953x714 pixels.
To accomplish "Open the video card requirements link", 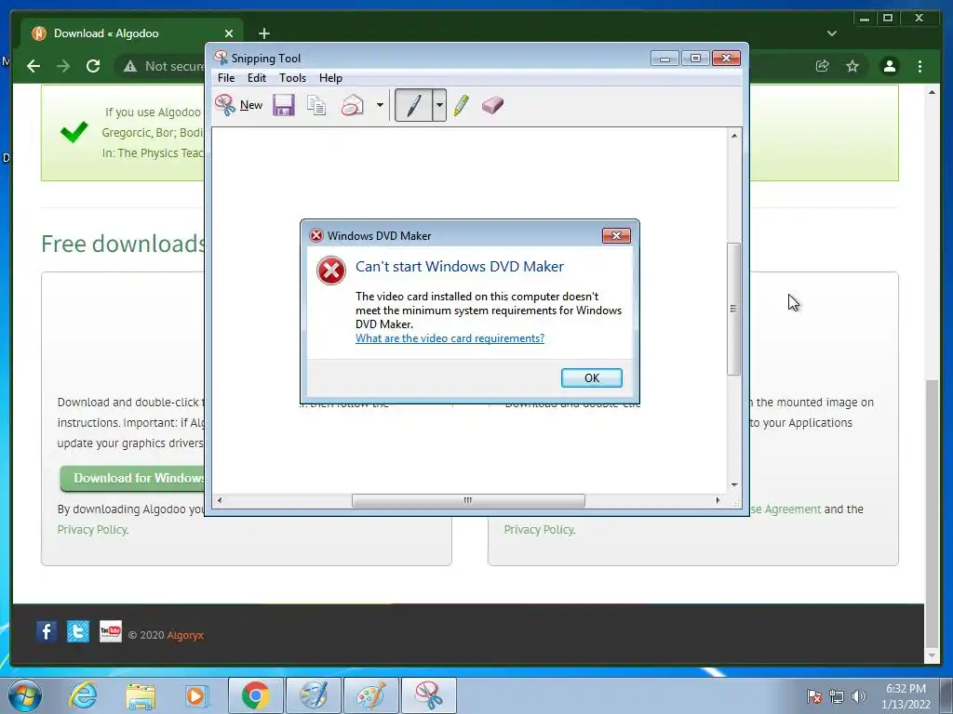I will pyautogui.click(x=450, y=338).
